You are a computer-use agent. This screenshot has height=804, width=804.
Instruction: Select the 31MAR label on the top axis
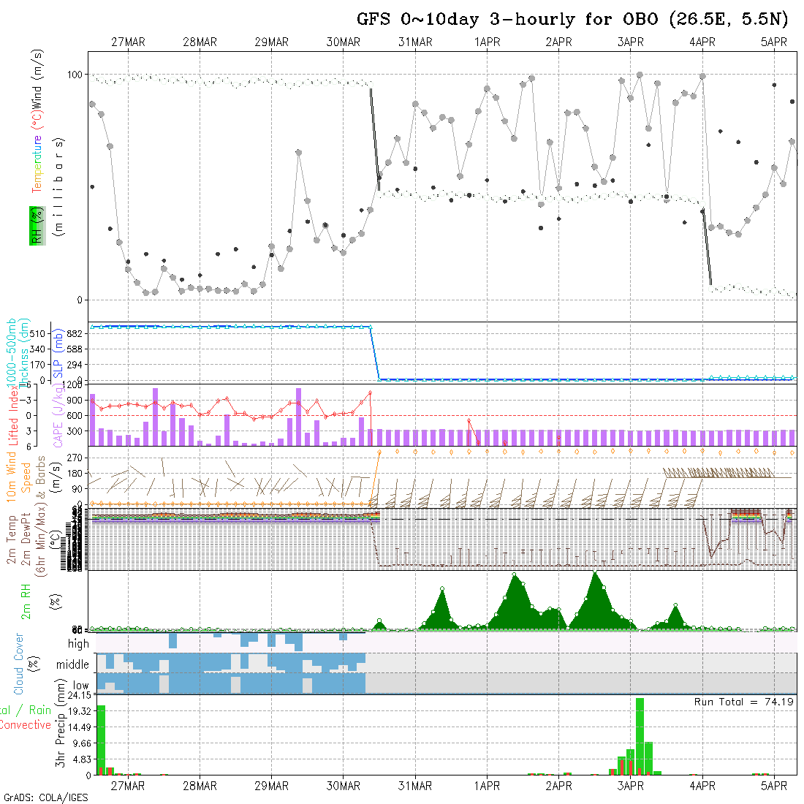[415, 42]
